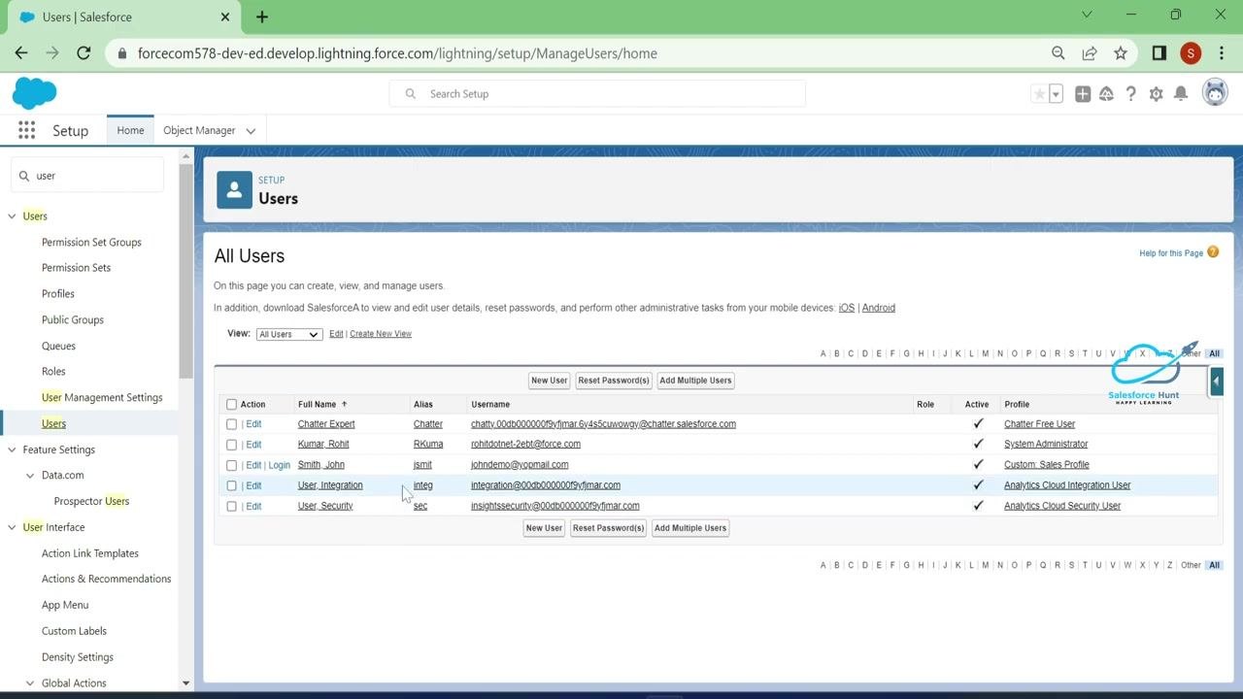
Task: Click the Users setup page icon
Action: 234,190
